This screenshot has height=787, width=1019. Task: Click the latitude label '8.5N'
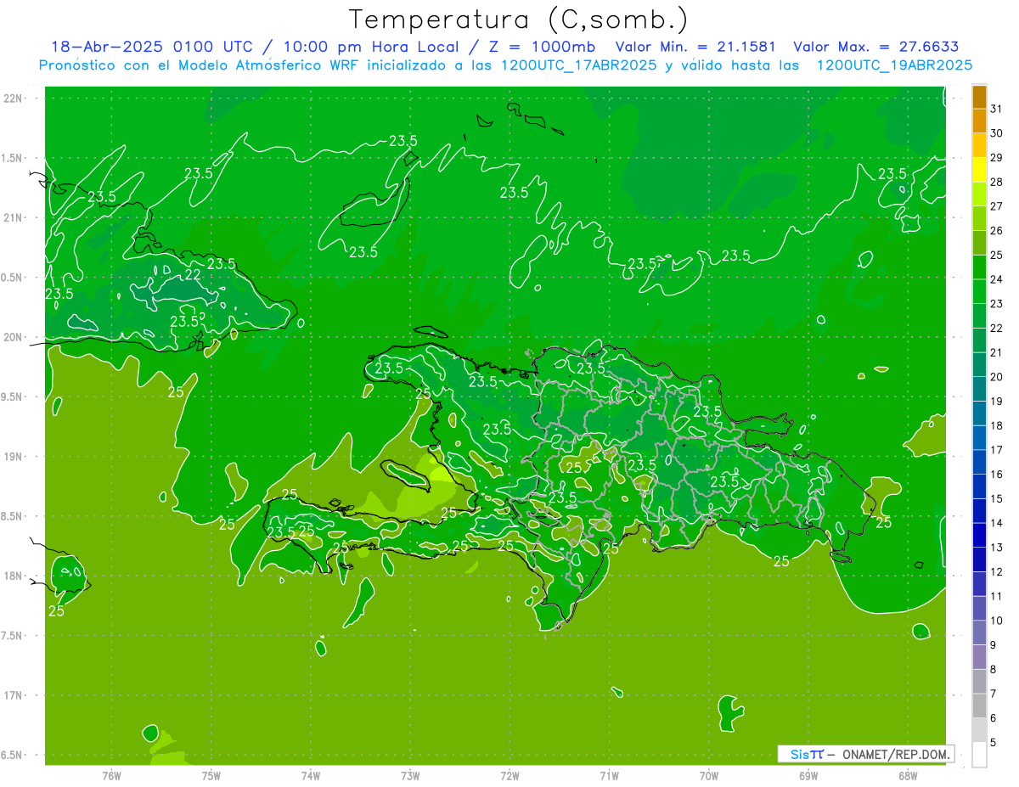[x=13, y=516]
